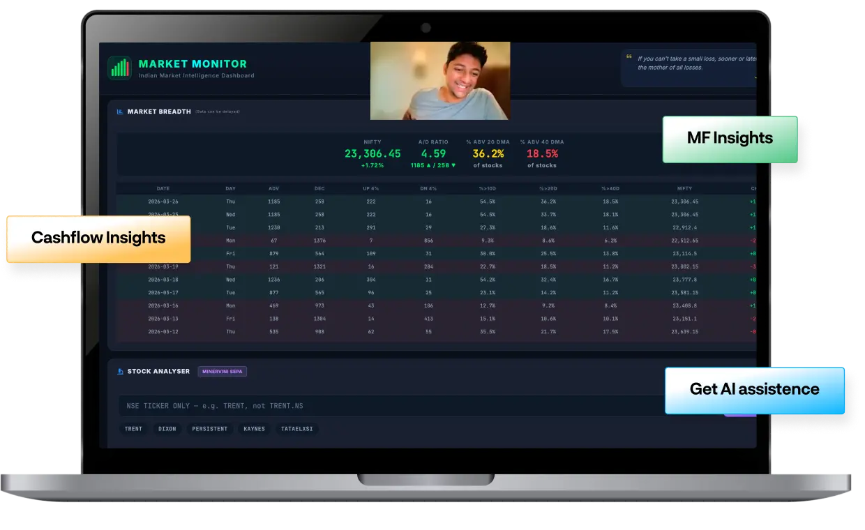Sort the table by the NIFTY column header
The image size is (865, 530).
click(x=684, y=188)
